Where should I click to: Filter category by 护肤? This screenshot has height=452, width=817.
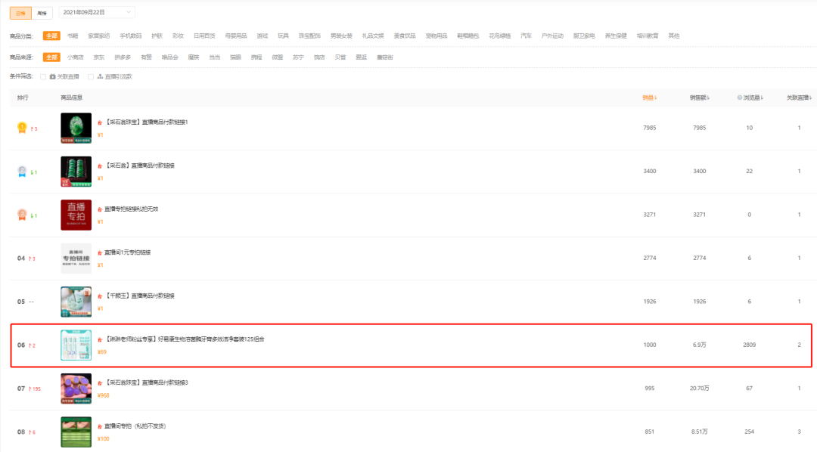(157, 36)
